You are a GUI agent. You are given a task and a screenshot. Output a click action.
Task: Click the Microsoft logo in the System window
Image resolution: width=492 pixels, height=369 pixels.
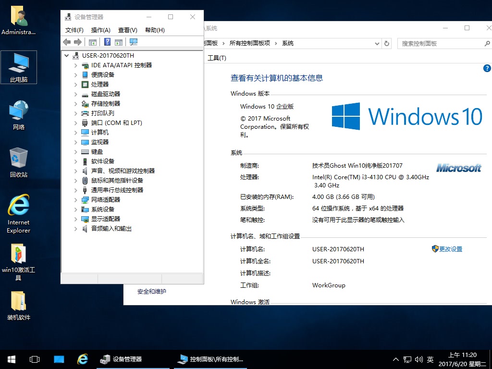click(x=458, y=168)
